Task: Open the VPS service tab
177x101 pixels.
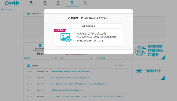Action: point(31,3)
